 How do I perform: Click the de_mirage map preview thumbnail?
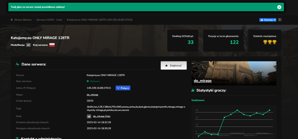coord(234,73)
